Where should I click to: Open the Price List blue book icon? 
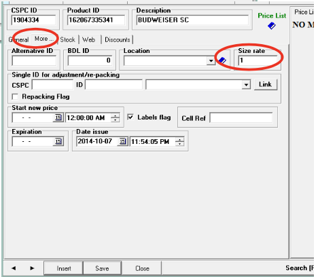272,26
